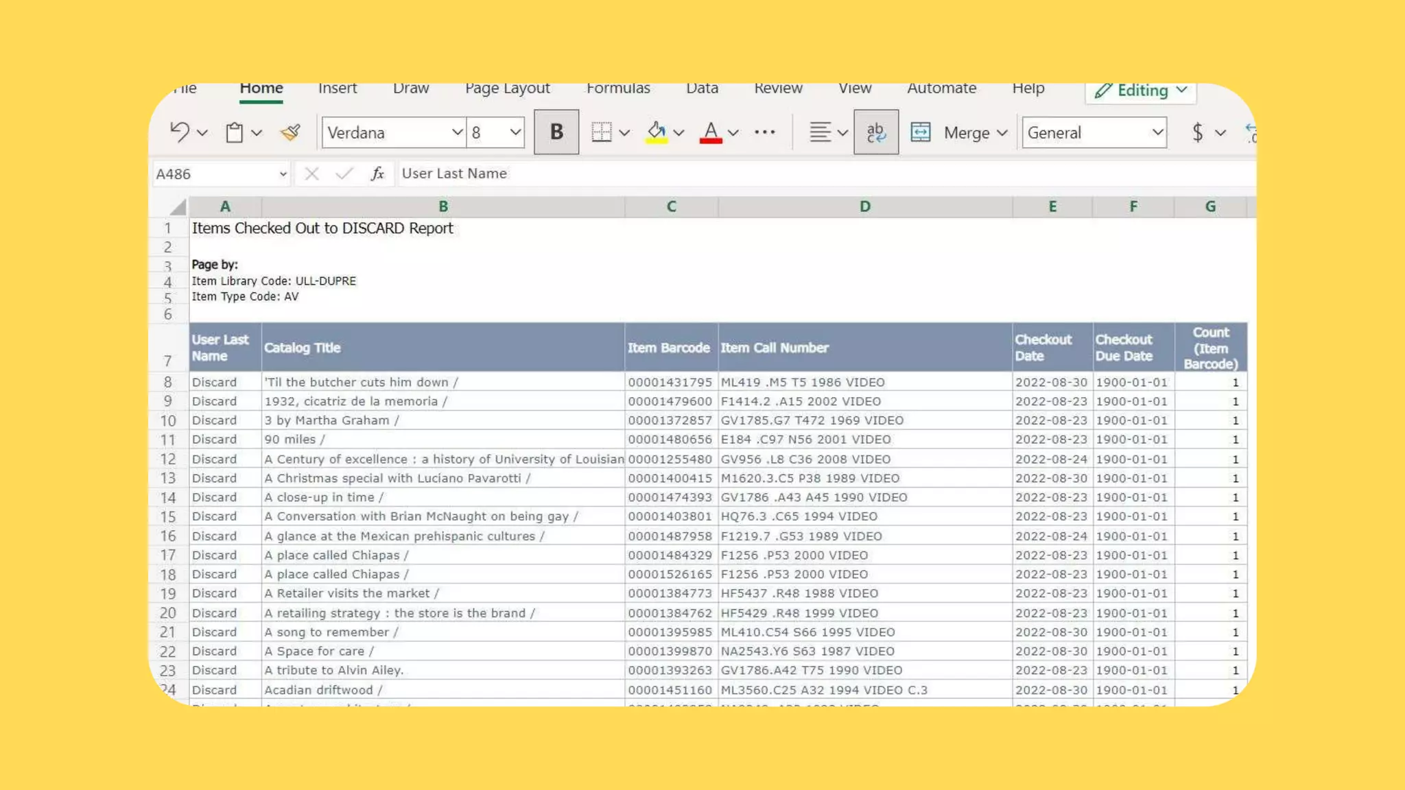Toggle the Wrap Text button

click(x=876, y=132)
